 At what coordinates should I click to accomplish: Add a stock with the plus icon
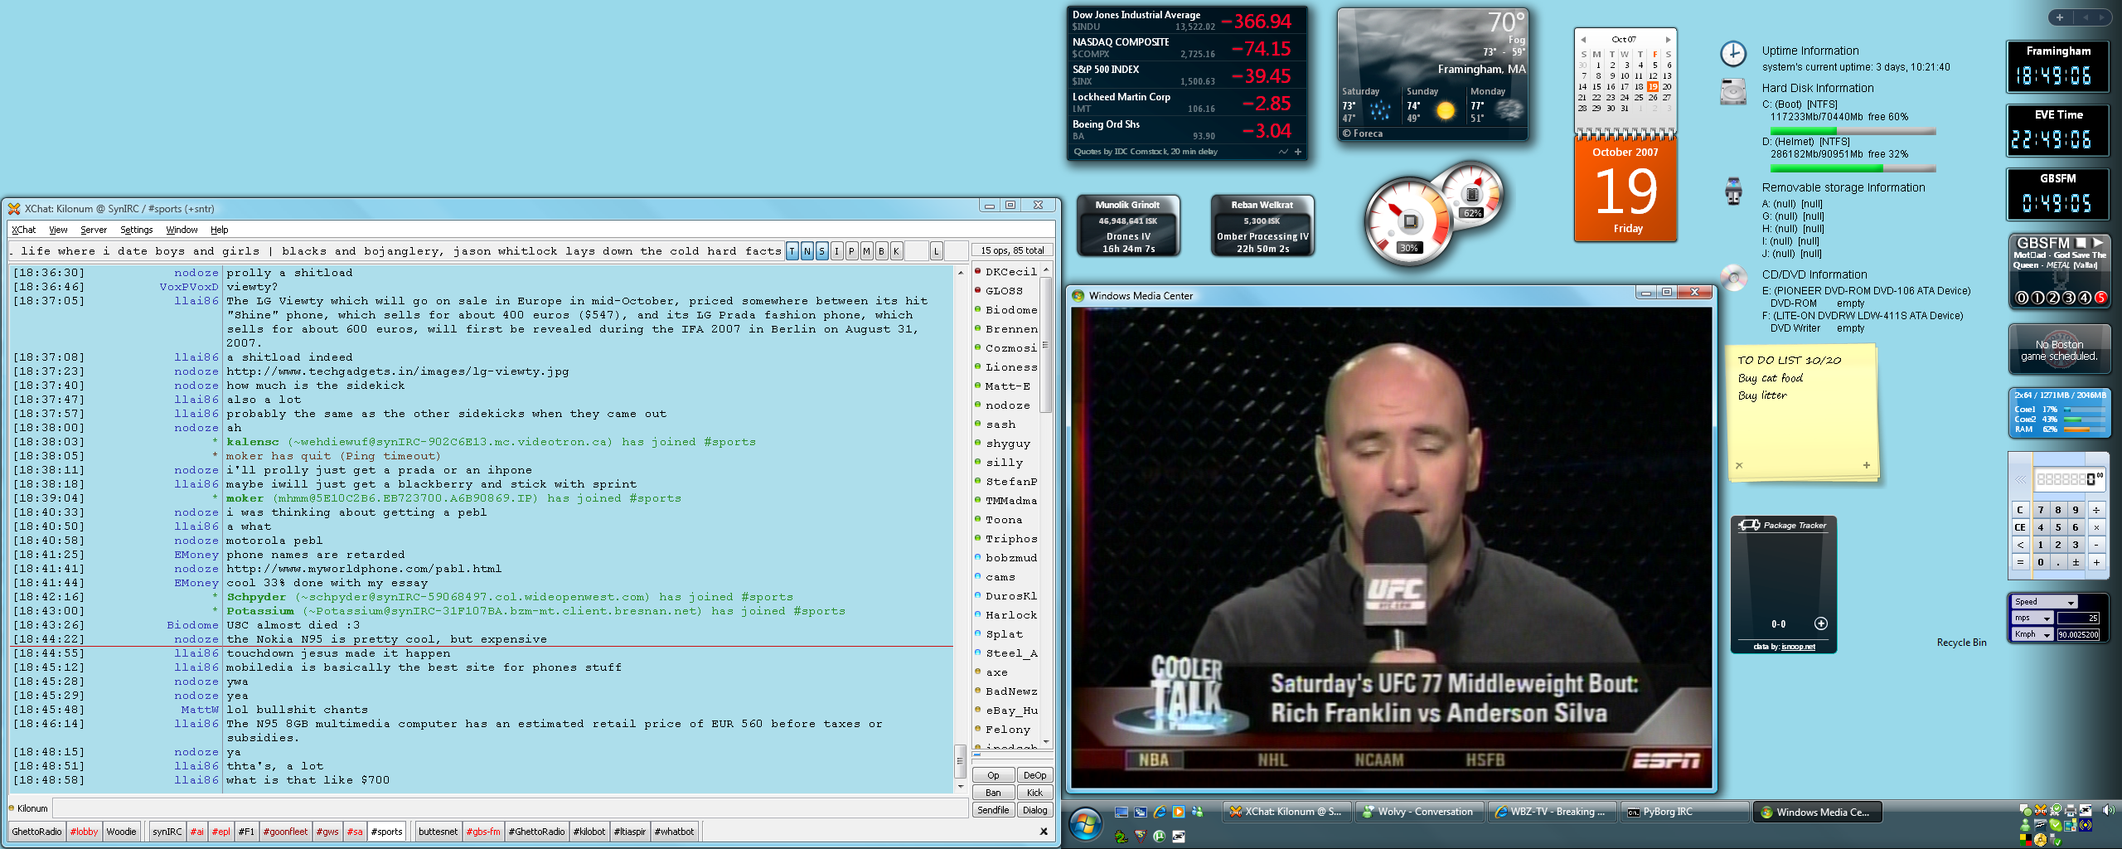tap(1297, 152)
